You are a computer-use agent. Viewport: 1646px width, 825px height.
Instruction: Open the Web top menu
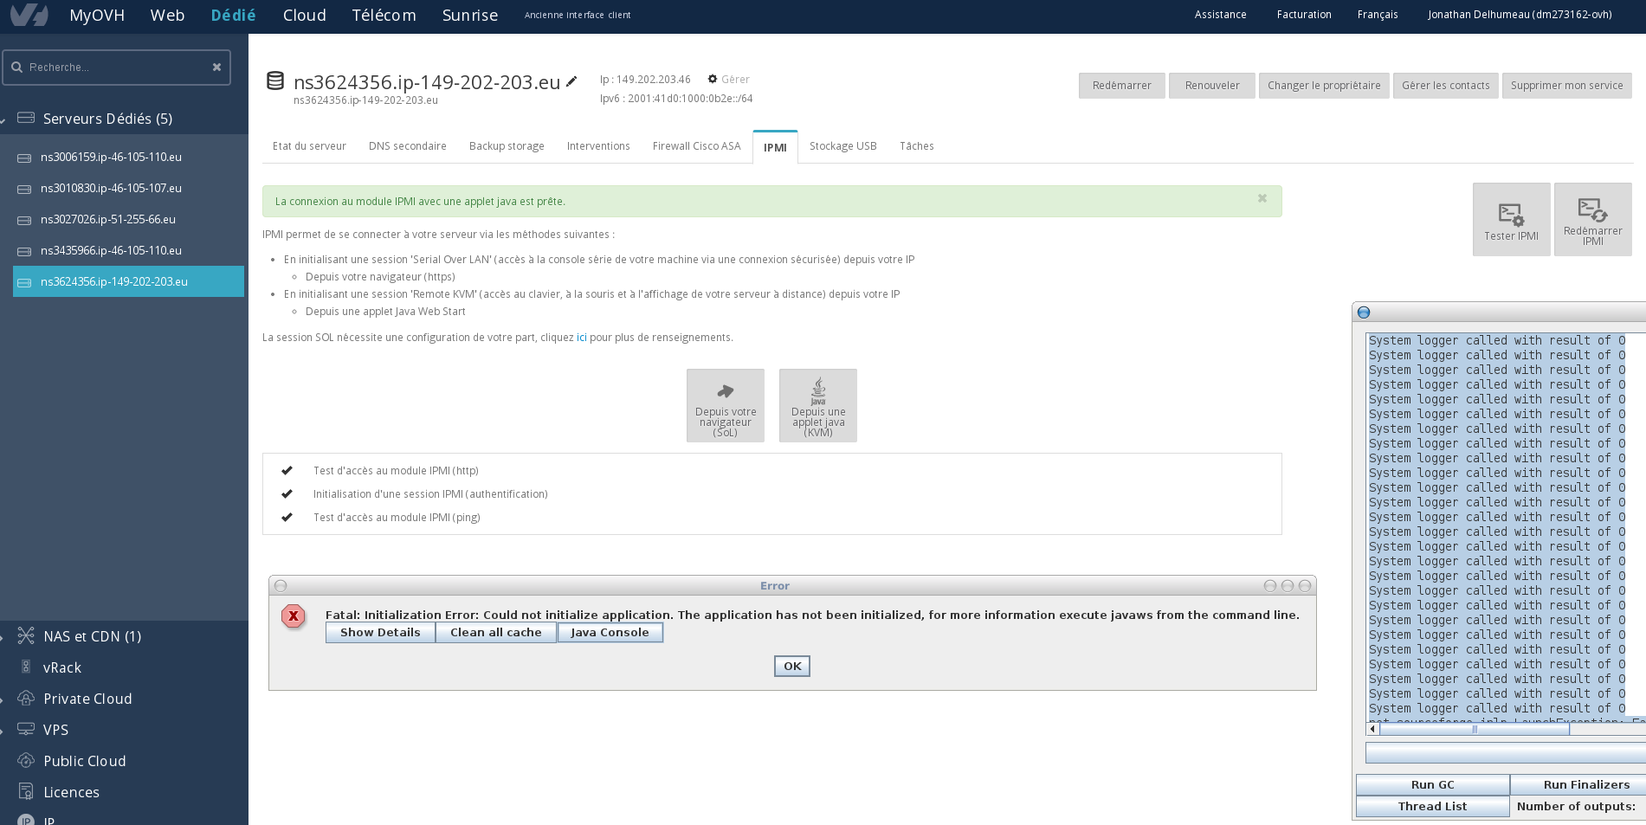click(167, 16)
